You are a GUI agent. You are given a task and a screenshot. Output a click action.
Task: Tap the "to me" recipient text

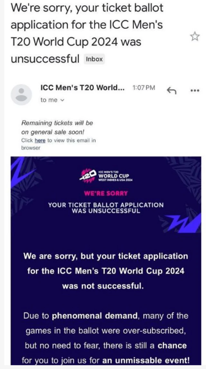pyautogui.click(x=49, y=100)
